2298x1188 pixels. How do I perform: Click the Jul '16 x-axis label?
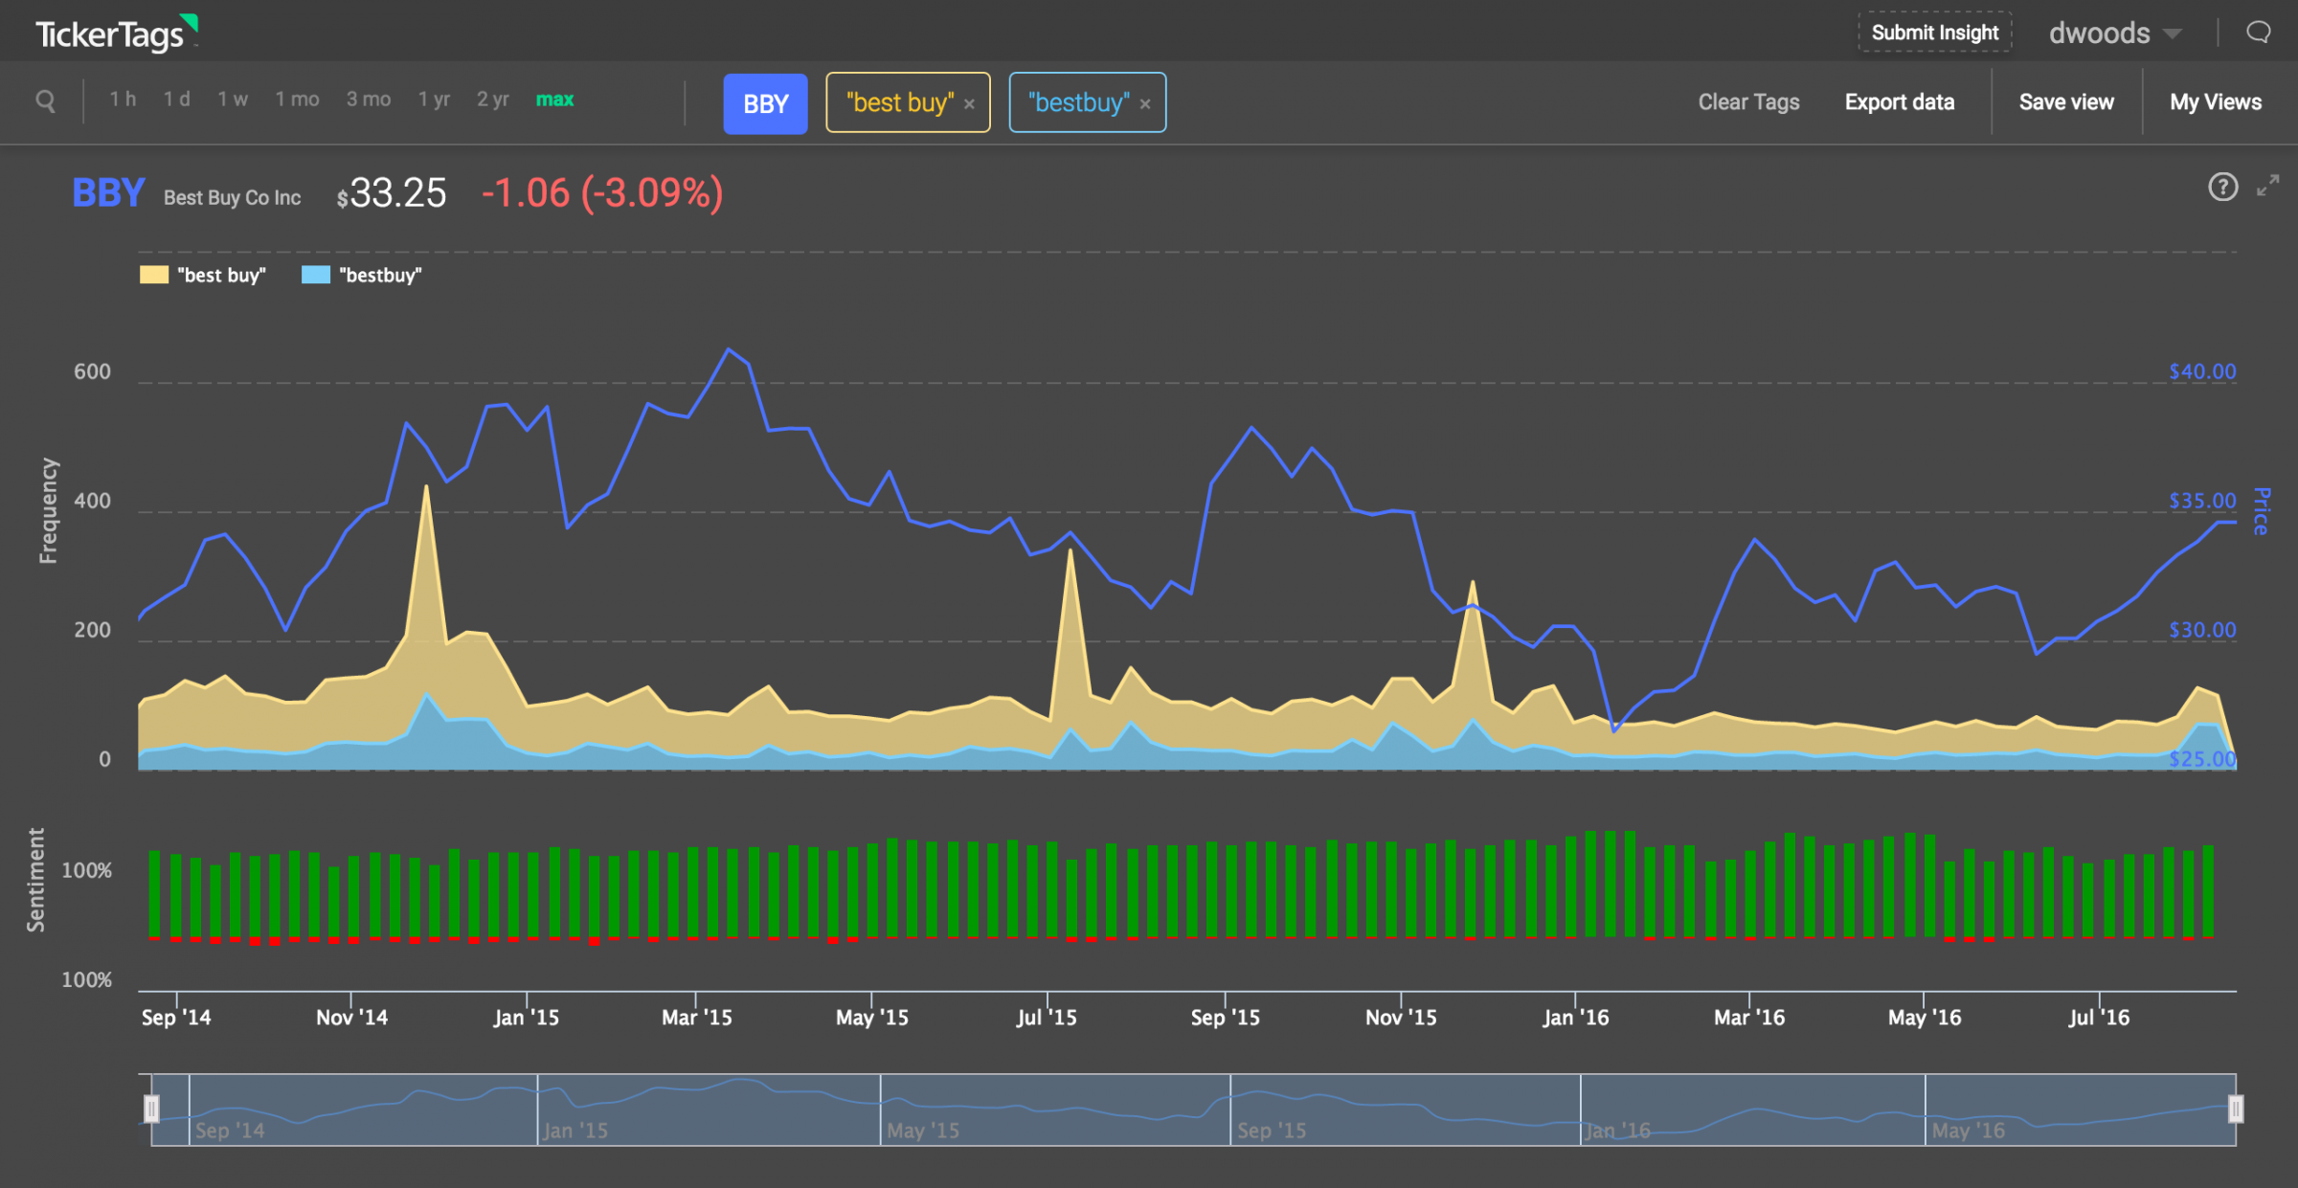[x=2099, y=1018]
